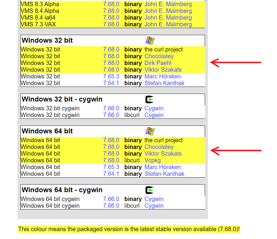Screen dimensions: 277x239
Task: Click the 'Windows 64 bit - cygwin' section heading
Action: click(62, 190)
